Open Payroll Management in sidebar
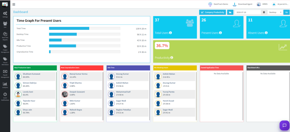290x132 pixels. coord(5,74)
